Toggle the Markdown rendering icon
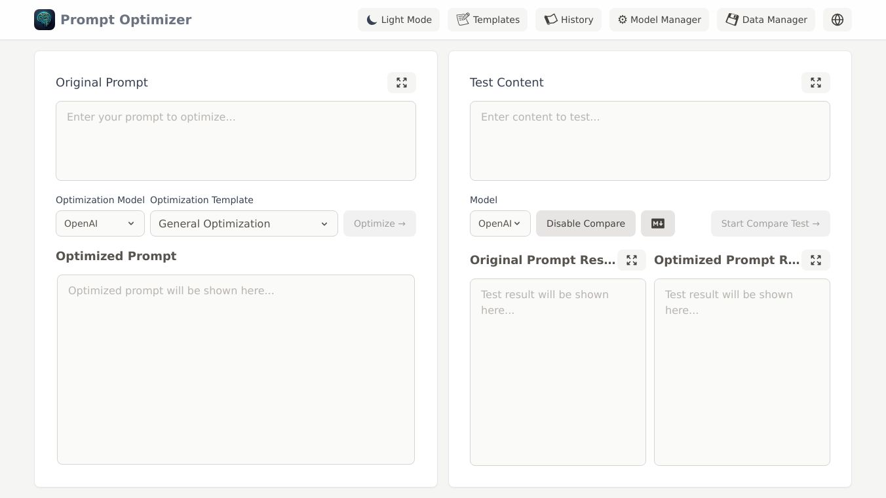Image resolution: width=886 pixels, height=498 pixels. tap(658, 223)
